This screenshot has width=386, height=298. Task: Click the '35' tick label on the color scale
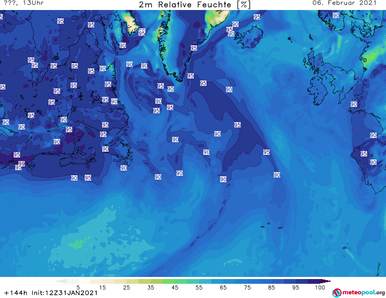click(x=151, y=287)
